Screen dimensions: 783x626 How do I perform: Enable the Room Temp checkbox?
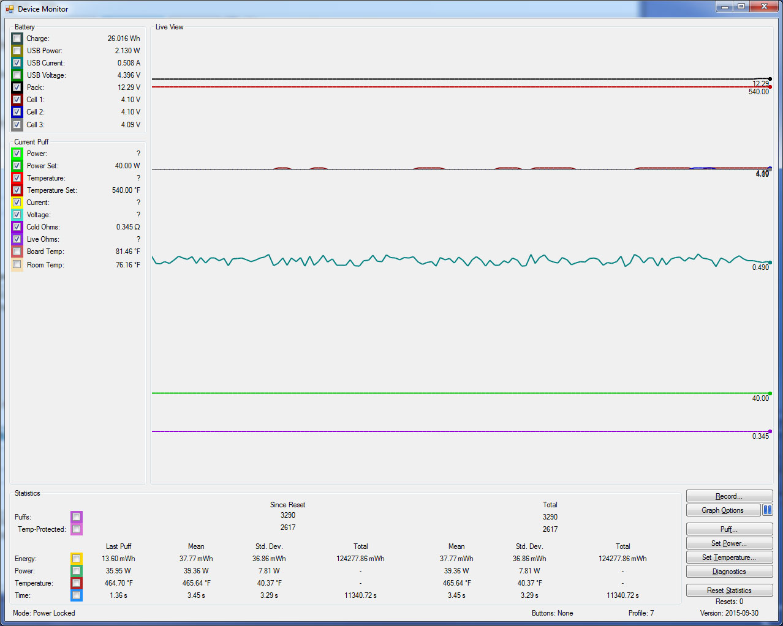17,265
